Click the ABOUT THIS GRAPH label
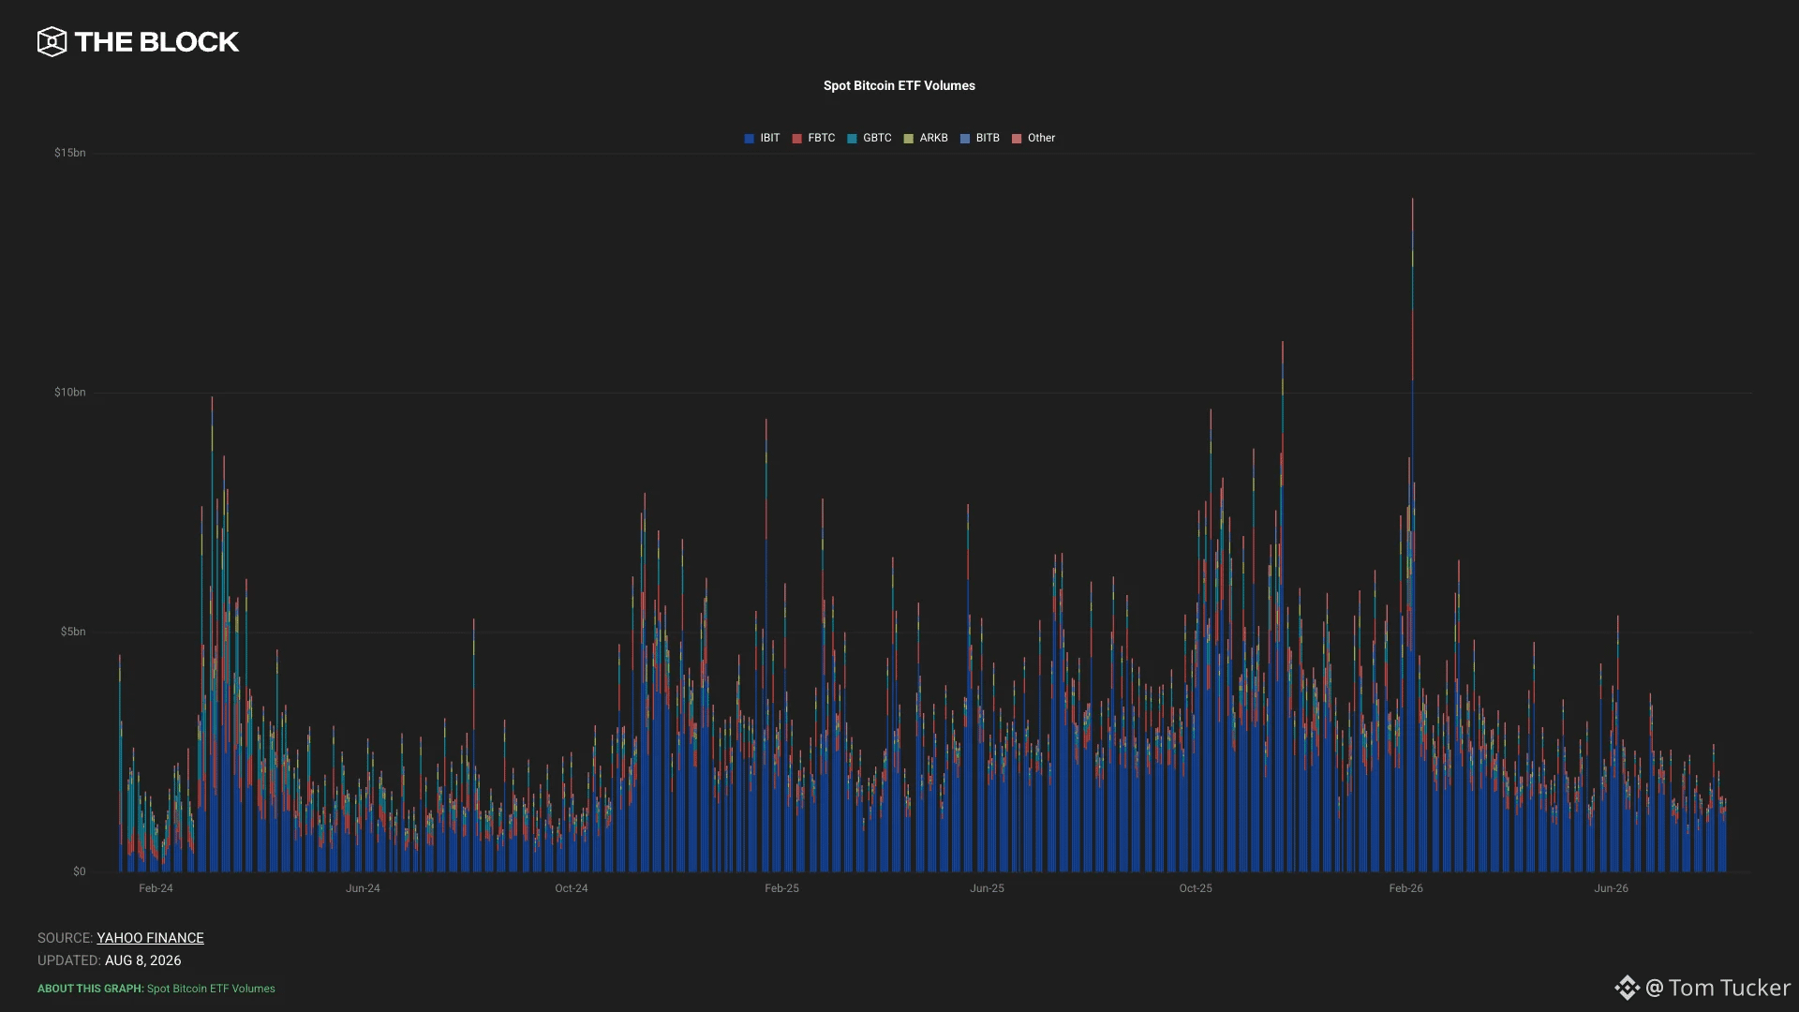This screenshot has width=1799, height=1012. tap(91, 989)
